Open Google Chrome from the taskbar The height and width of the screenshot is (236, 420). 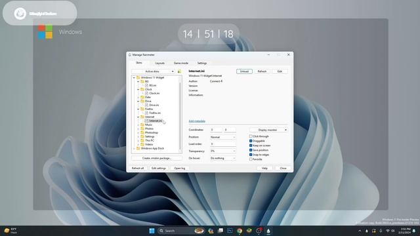click(240, 231)
